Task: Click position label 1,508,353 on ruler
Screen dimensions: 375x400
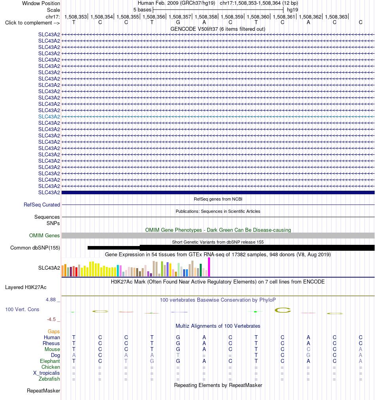Action: coord(76,17)
